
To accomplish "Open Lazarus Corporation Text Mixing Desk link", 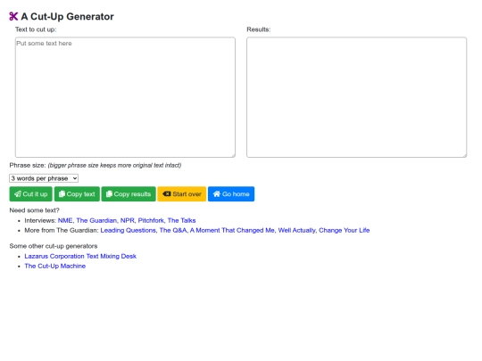I will point(80,256).
